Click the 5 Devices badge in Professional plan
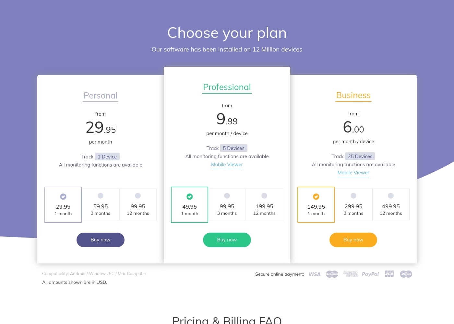 pyautogui.click(x=233, y=148)
